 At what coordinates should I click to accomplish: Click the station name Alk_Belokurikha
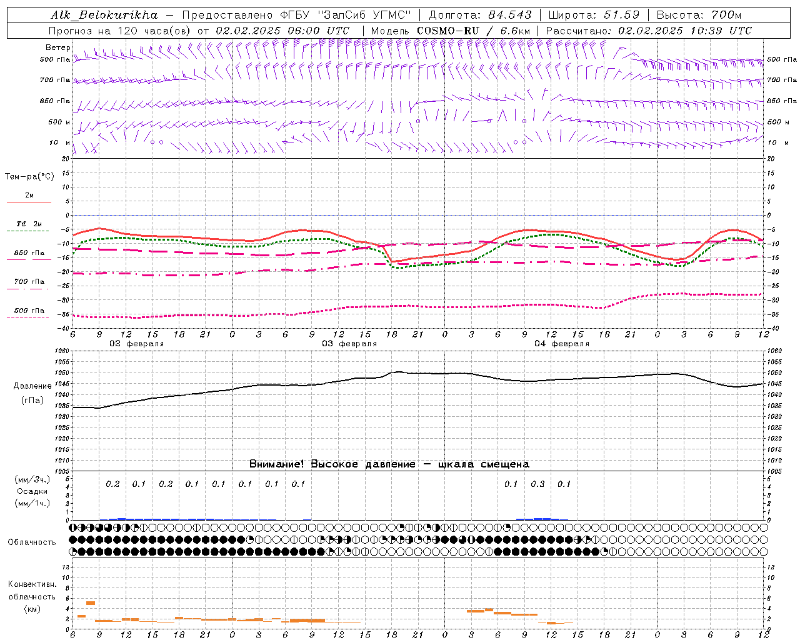tap(105, 15)
